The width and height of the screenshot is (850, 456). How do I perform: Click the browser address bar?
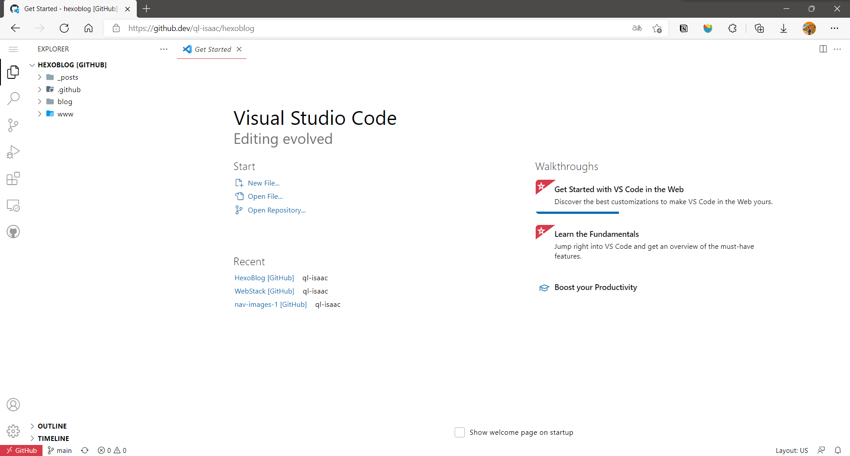tap(354, 28)
